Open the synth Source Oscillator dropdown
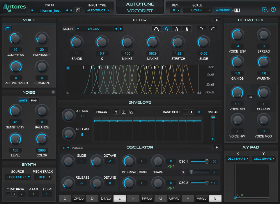The image size is (280, 204). point(17,177)
